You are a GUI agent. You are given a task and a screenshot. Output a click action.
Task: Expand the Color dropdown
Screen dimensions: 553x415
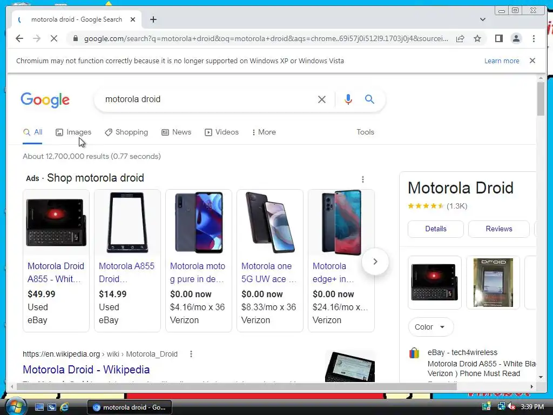coord(430,327)
